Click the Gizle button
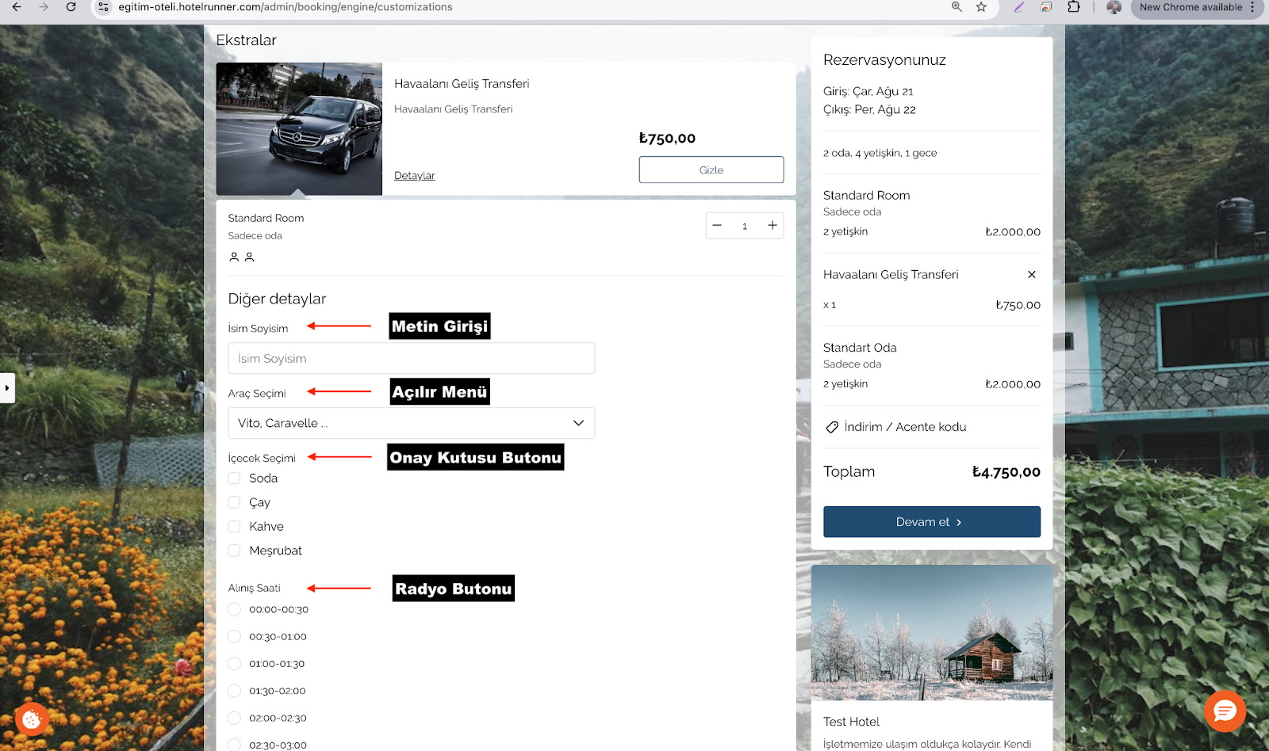This screenshot has width=1269, height=751. pos(711,170)
